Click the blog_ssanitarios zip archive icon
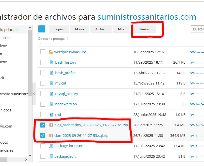This screenshot has width=204, height=166. (x=51, y=125)
